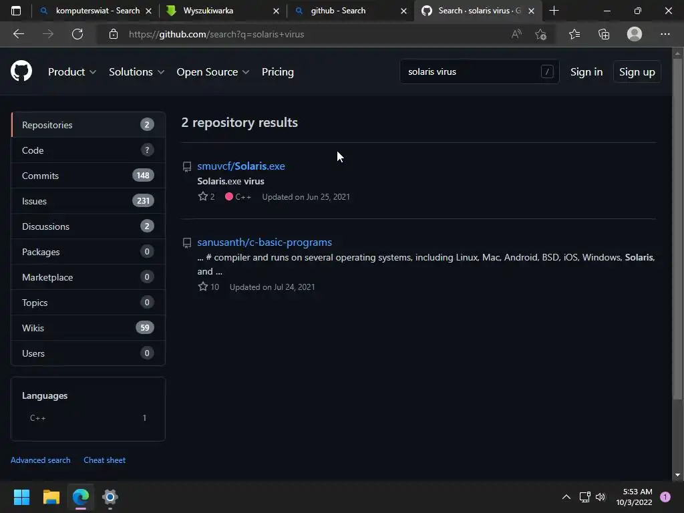
Task: Select Issues filter in sidebar
Action: click(88, 201)
